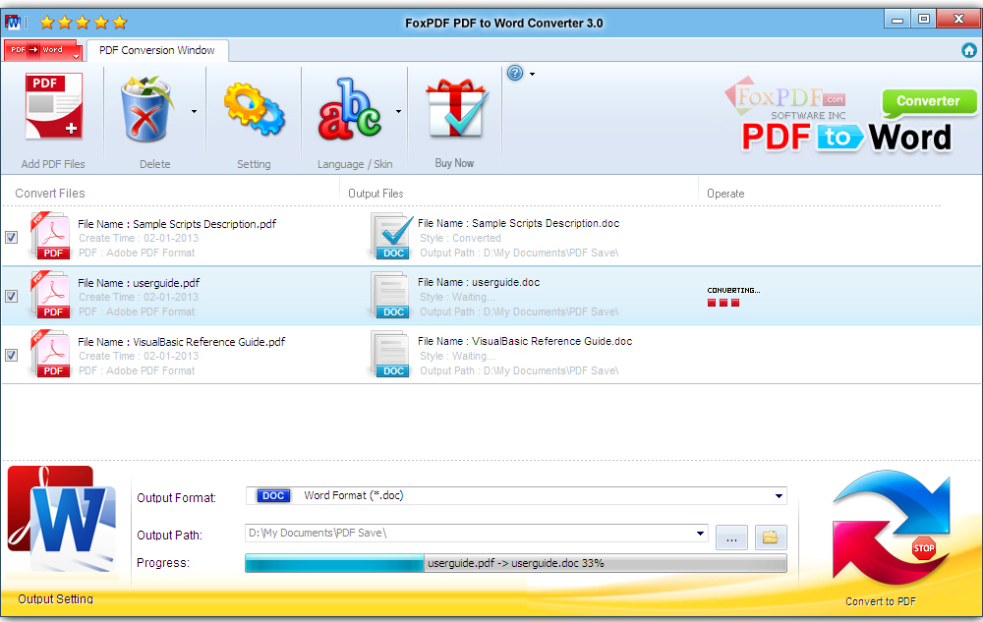Select the PDF Conversion Window tab

click(157, 50)
